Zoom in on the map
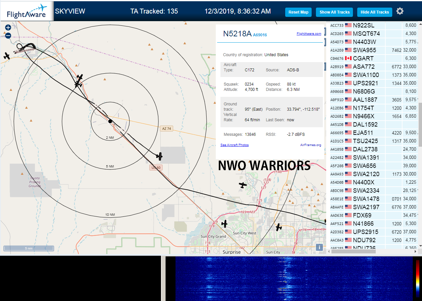 pyautogui.click(x=8, y=28)
